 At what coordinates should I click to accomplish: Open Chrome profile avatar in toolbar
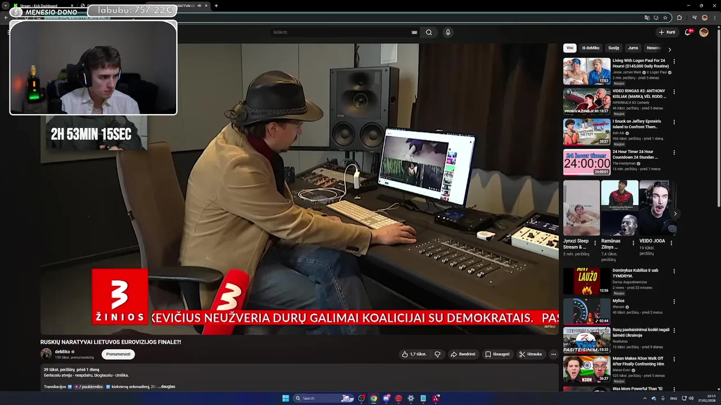pos(704,17)
